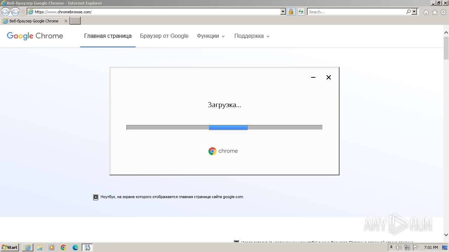
Task: Click the volume speaker tray icon
Action: pyautogui.click(x=398, y=247)
